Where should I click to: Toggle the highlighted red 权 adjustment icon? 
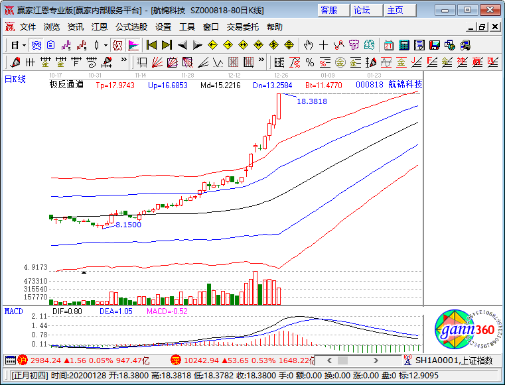point(117,45)
